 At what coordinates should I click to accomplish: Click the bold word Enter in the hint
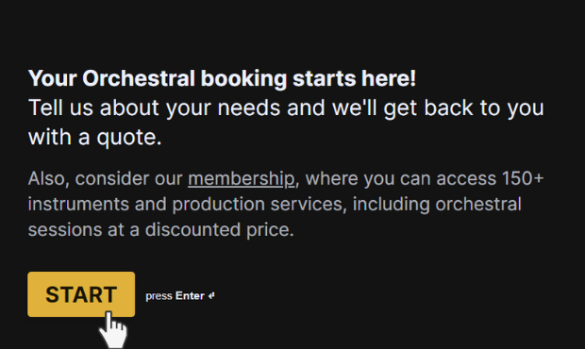click(190, 295)
